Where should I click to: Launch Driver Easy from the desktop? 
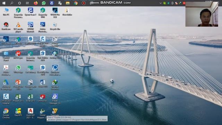(6, 40)
